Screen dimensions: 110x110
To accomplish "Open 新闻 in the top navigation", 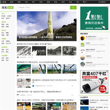I will tap(12, 2).
